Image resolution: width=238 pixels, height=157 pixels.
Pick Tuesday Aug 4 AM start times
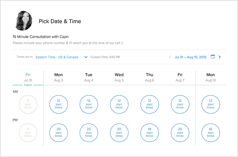click(x=89, y=104)
